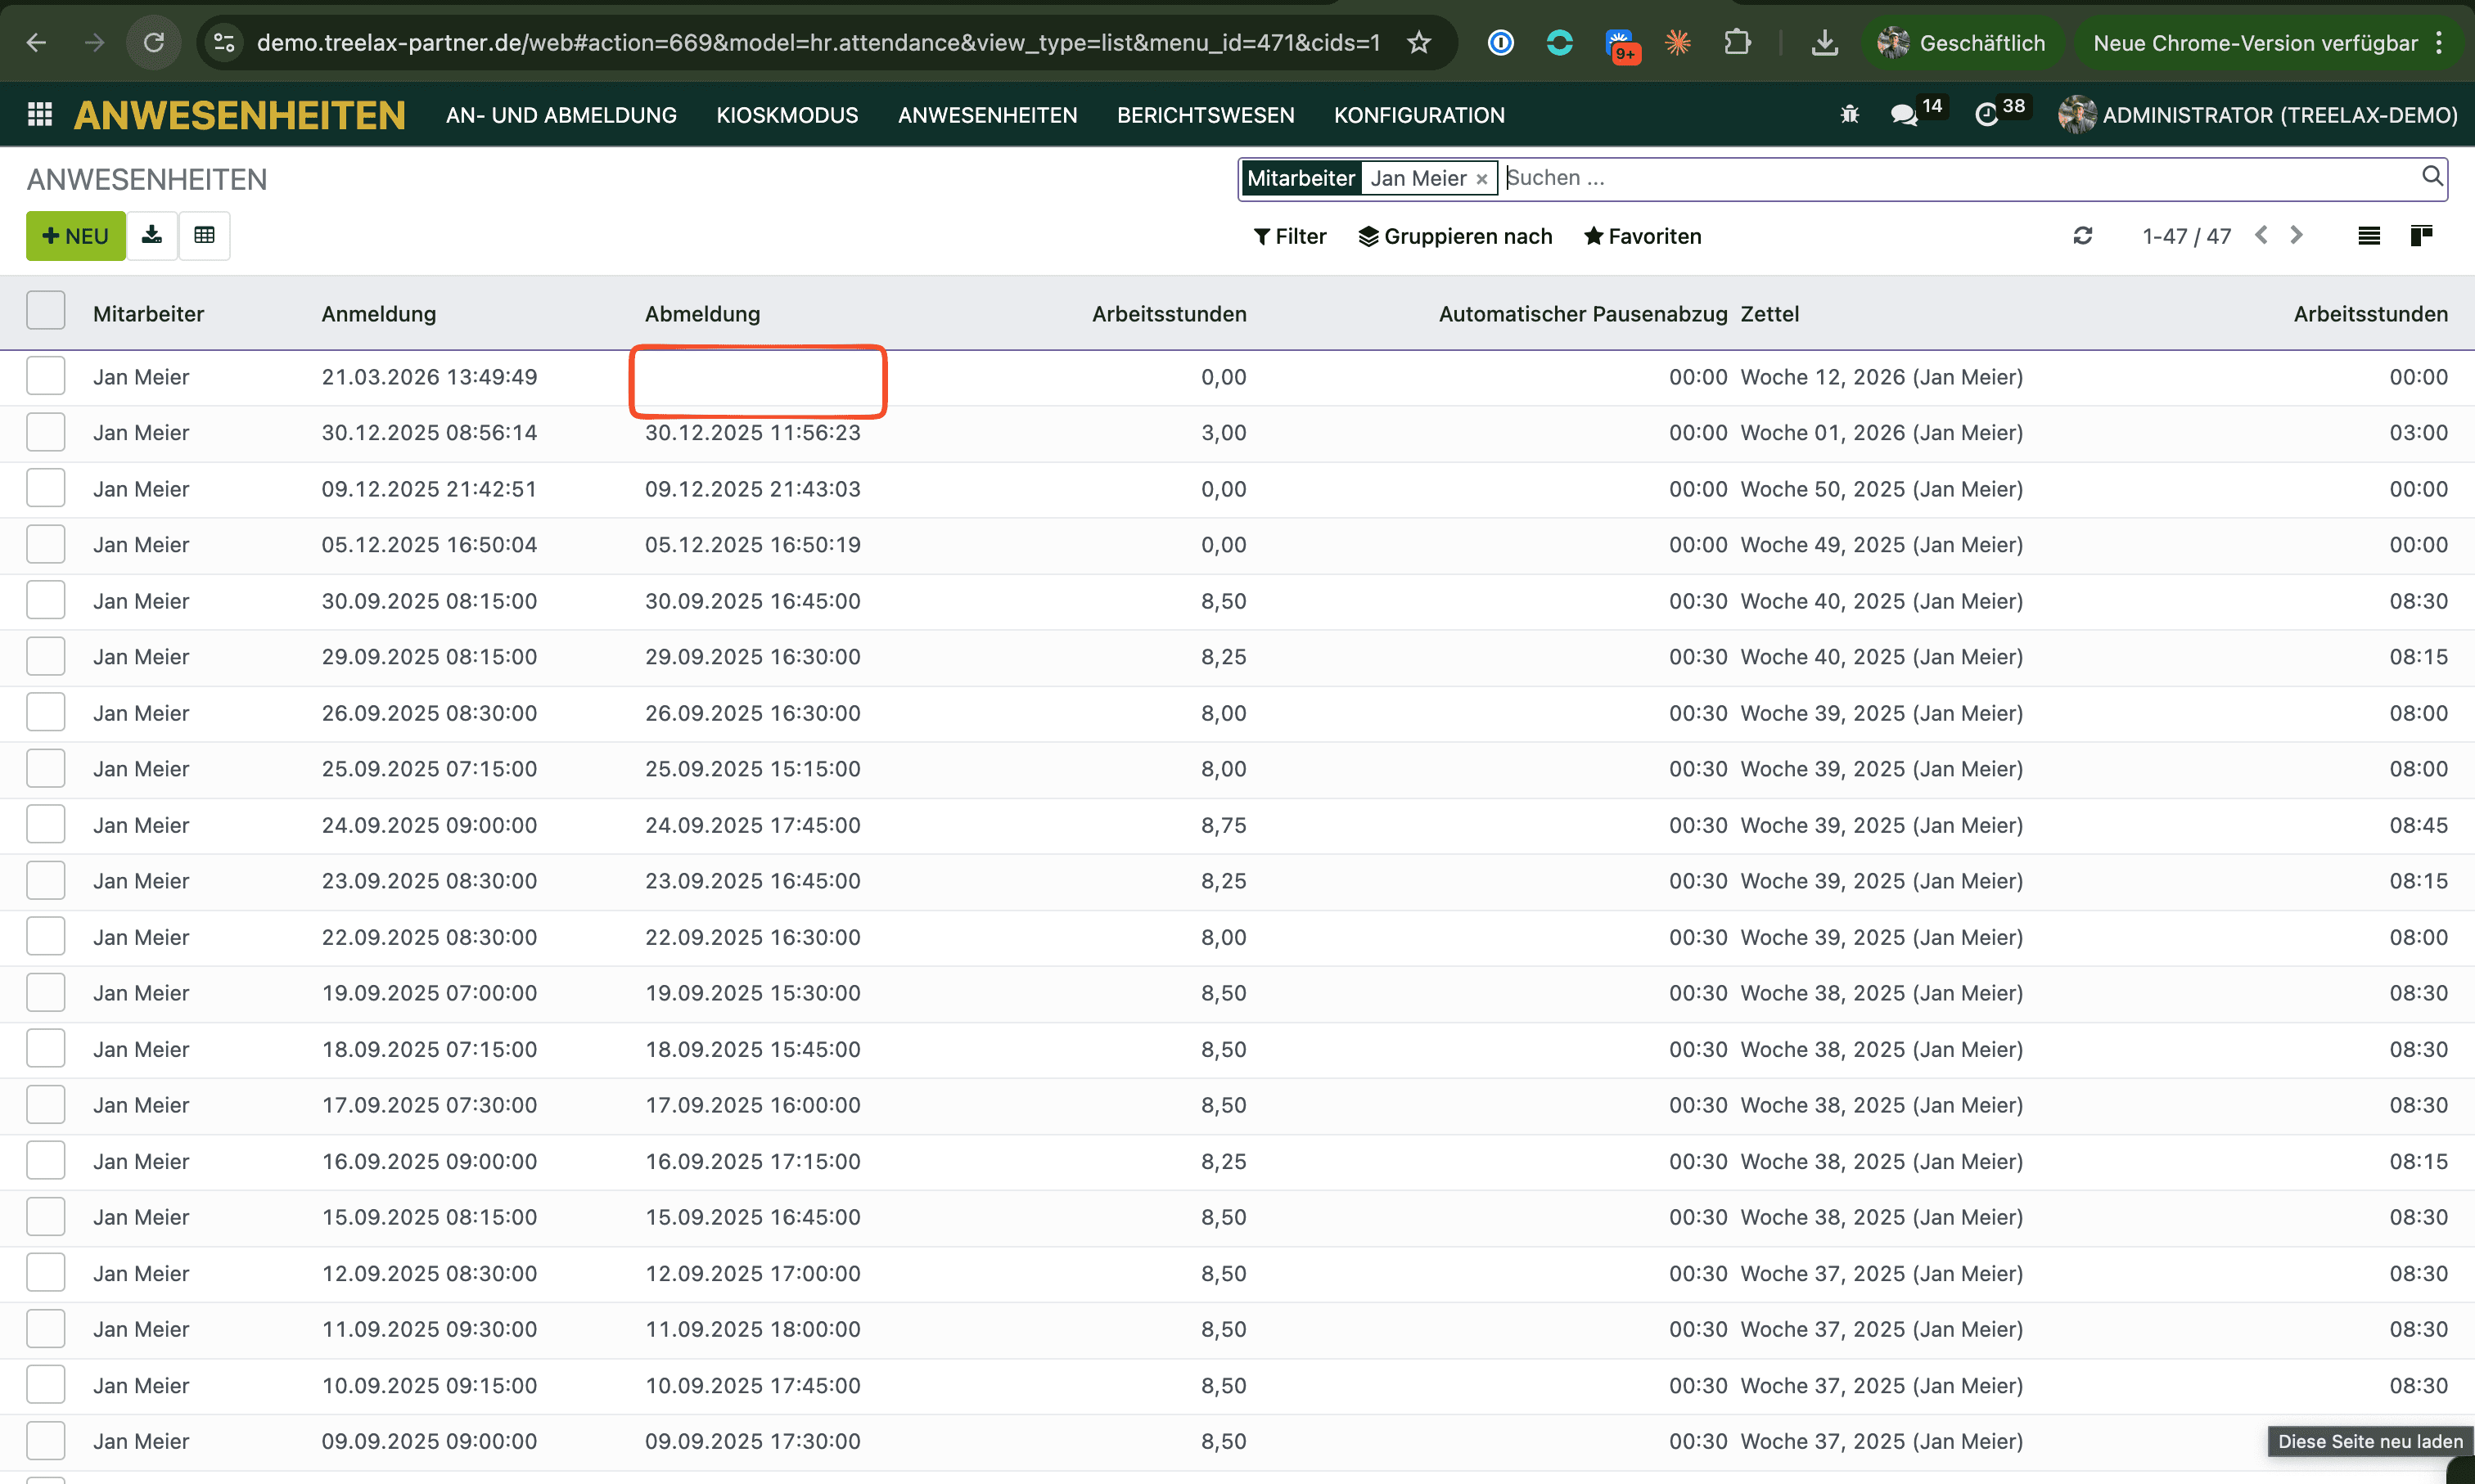The image size is (2475, 1484).
Task: Click the cell 24.09.2025 17:45:00
Action: point(752,825)
